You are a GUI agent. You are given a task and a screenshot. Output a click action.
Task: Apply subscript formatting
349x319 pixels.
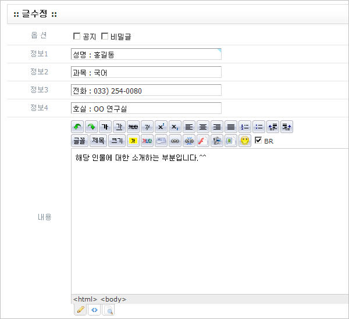[174, 127]
